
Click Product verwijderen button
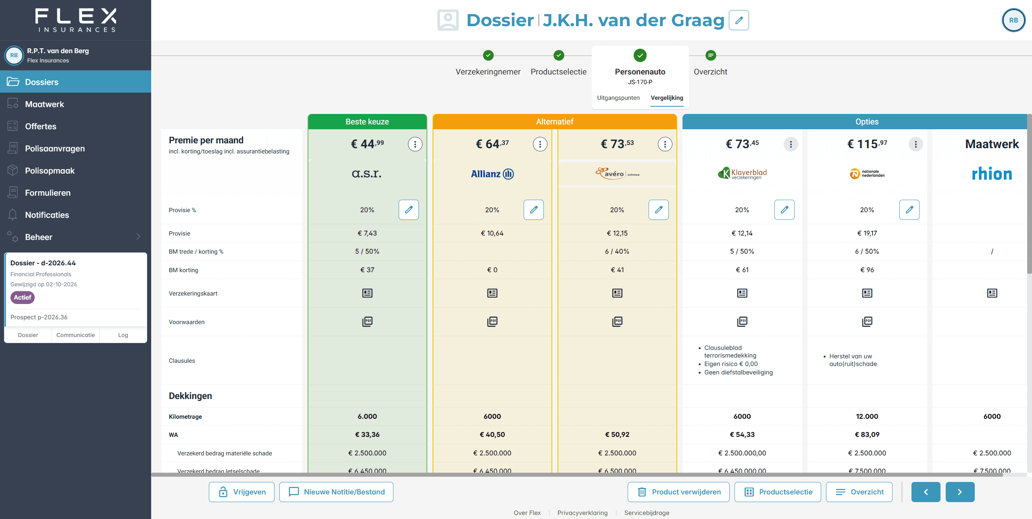(x=678, y=492)
